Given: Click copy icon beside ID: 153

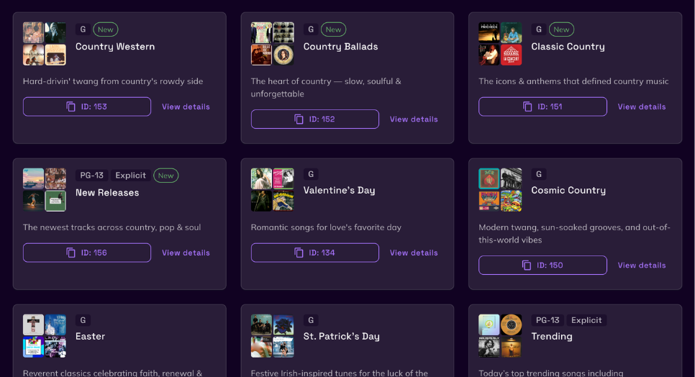Looking at the screenshot, I should [71, 106].
